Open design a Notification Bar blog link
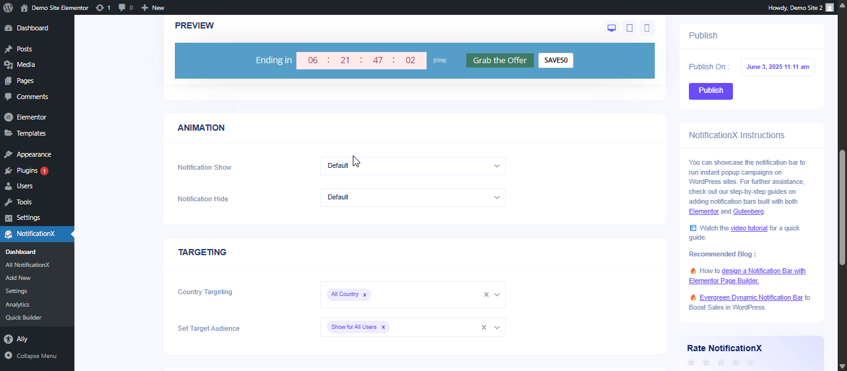Image resolution: width=847 pixels, height=371 pixels. point(747,276)
